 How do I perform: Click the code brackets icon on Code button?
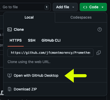tap(85, 7)
